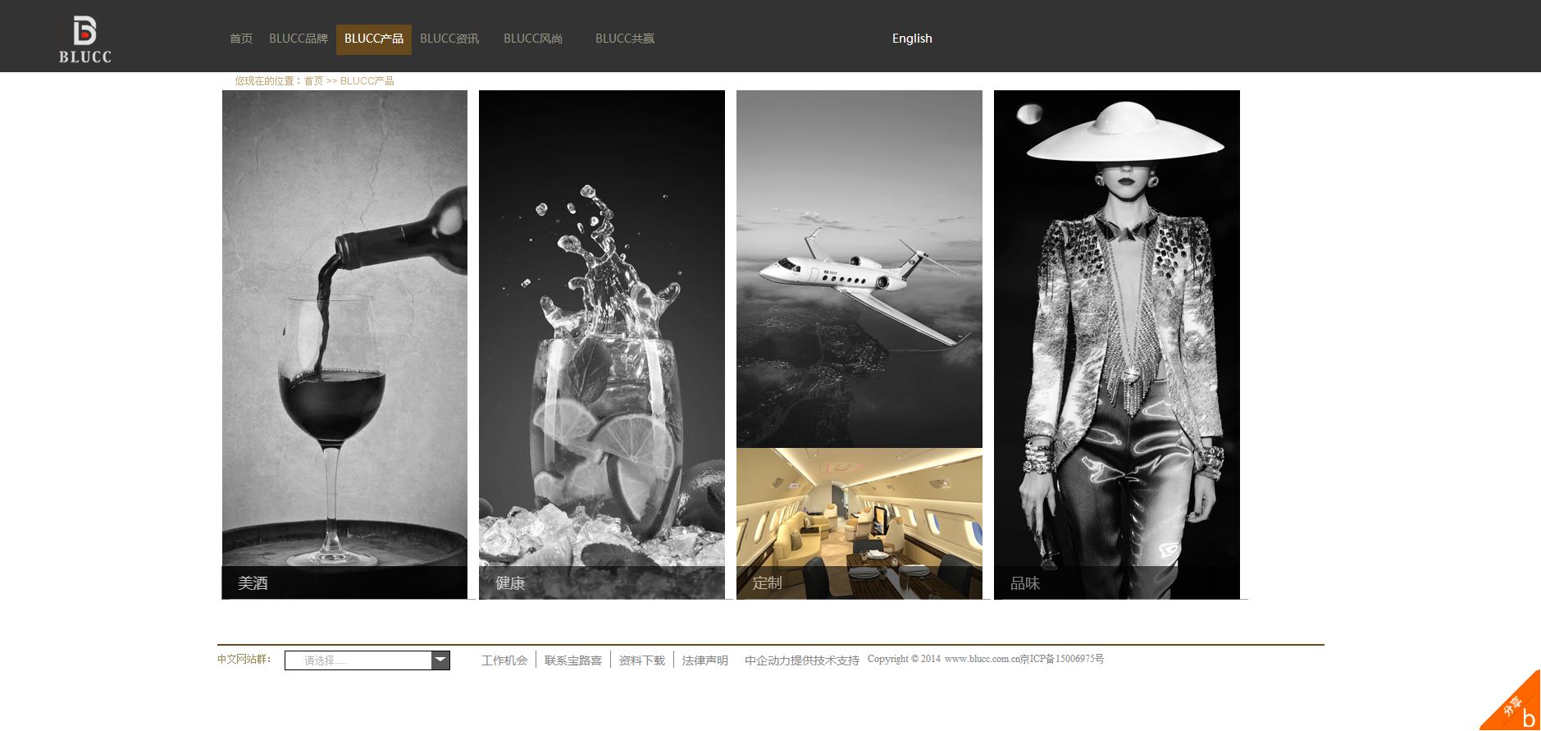Click the dropdown arrow beside 请选择

tap(440, 660)
